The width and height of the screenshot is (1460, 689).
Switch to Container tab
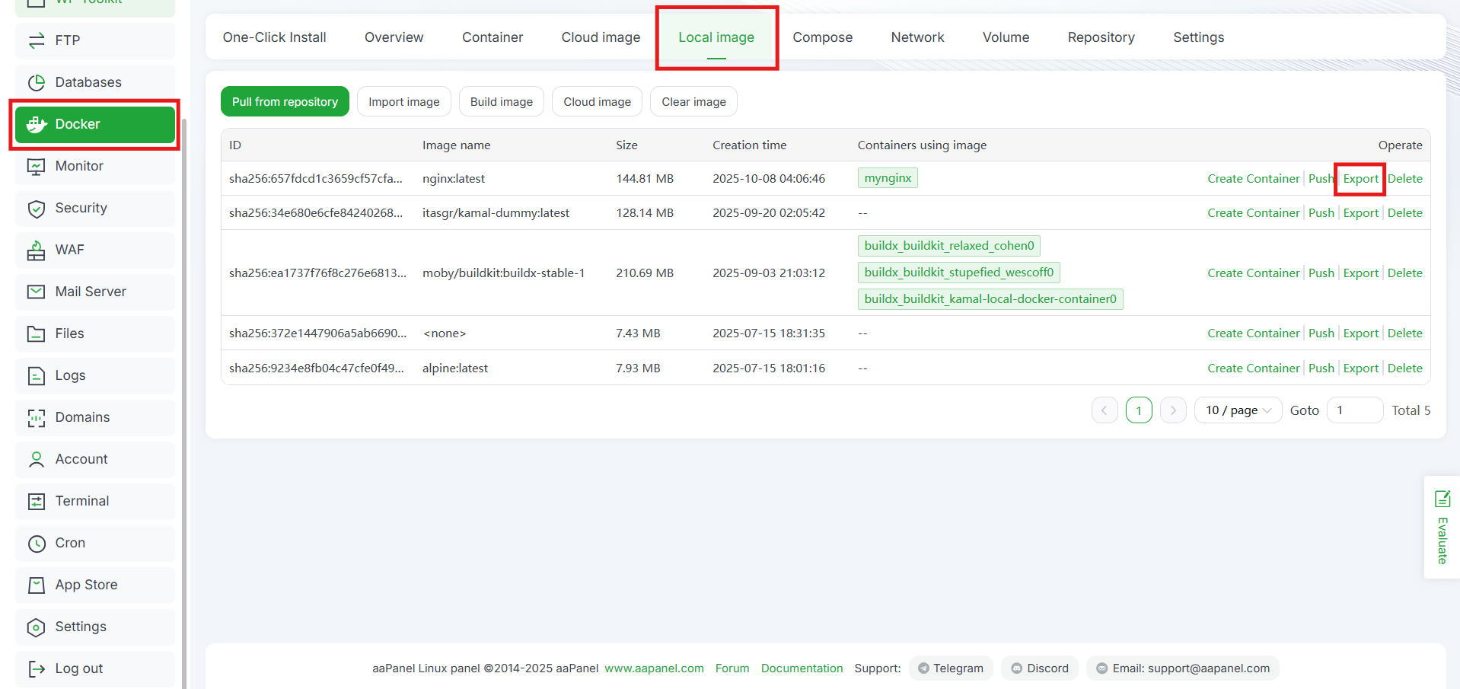493,37
